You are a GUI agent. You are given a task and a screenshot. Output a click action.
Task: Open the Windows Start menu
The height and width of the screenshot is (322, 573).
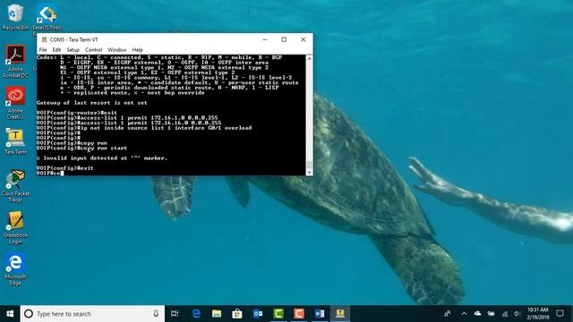point(10,314)
